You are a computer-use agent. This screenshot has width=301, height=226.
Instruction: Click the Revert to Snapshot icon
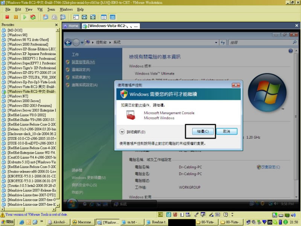(54, 17)
